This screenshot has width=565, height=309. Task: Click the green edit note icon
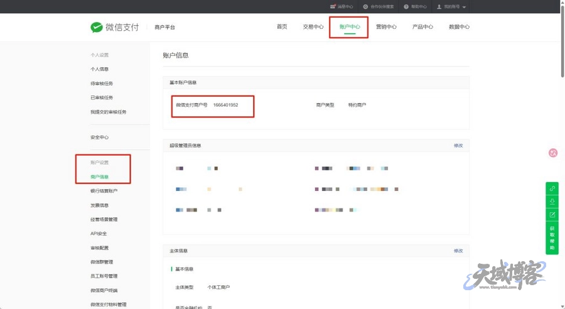click(x=552, y=215)
